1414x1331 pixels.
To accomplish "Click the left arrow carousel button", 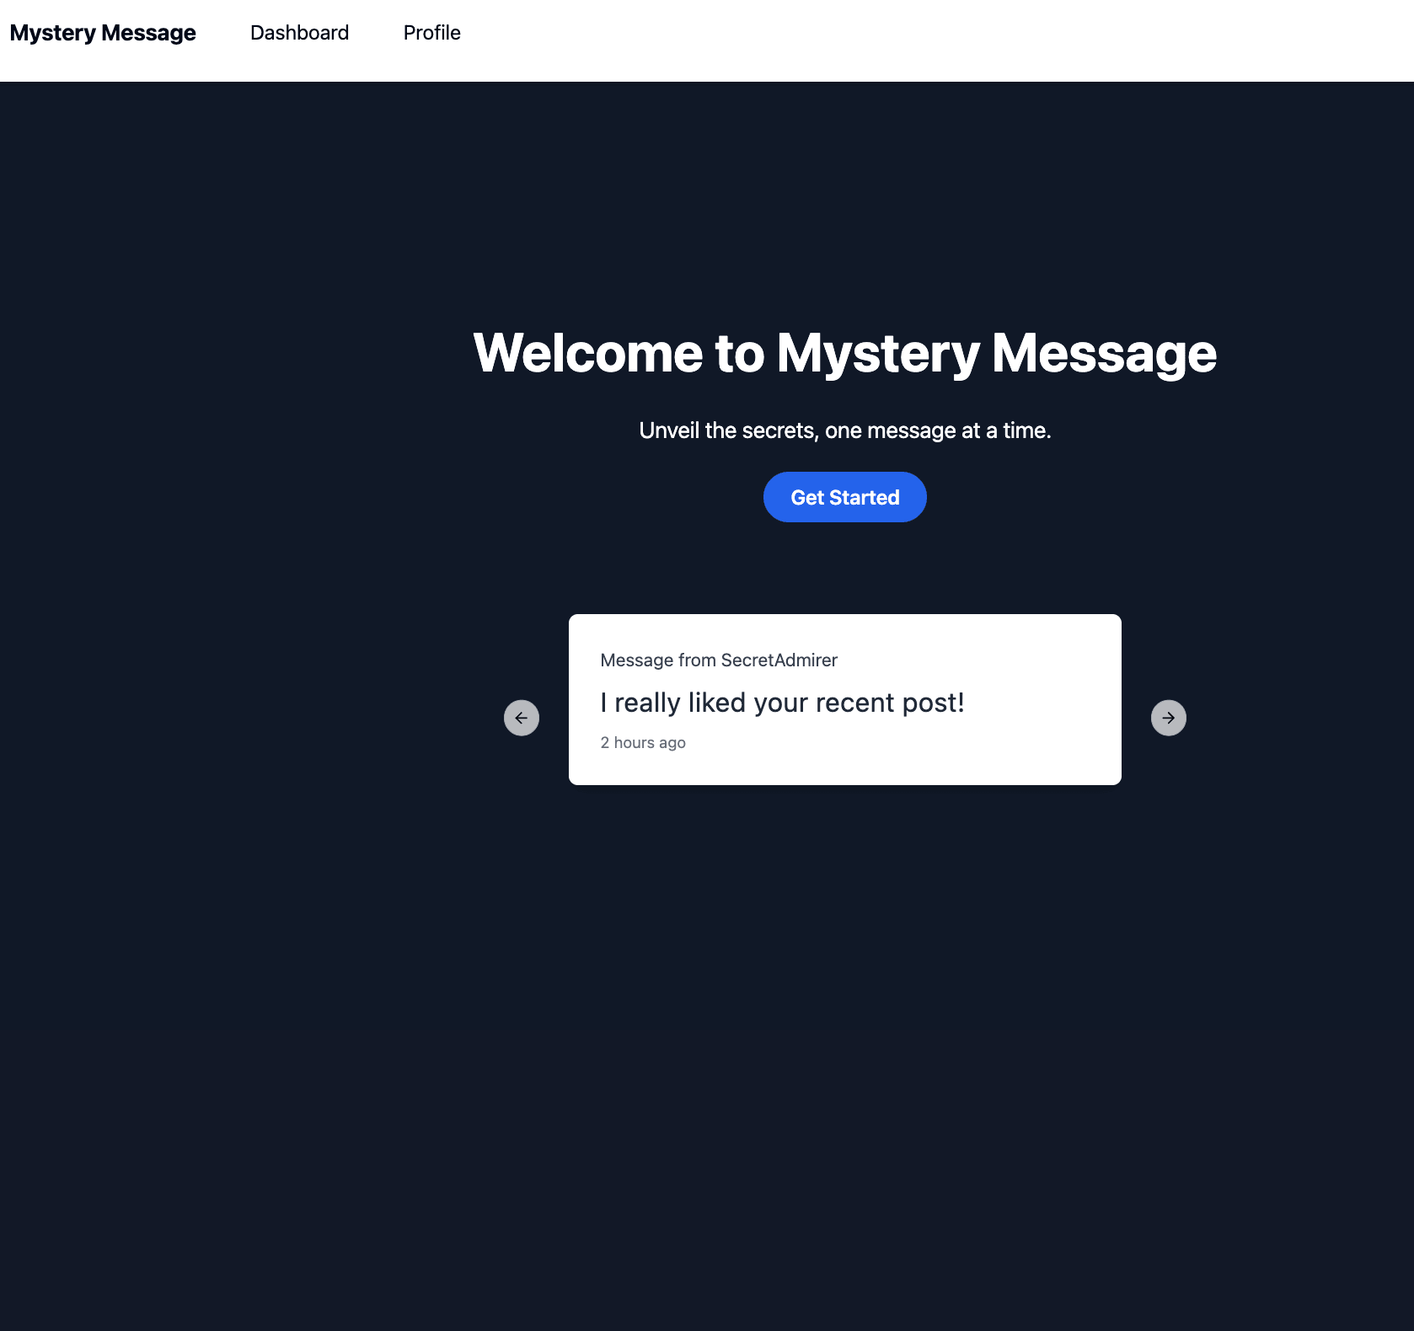I will 522,718.
